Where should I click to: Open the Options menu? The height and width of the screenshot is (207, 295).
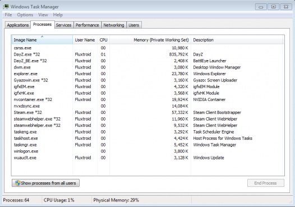(x=25, y=15)
